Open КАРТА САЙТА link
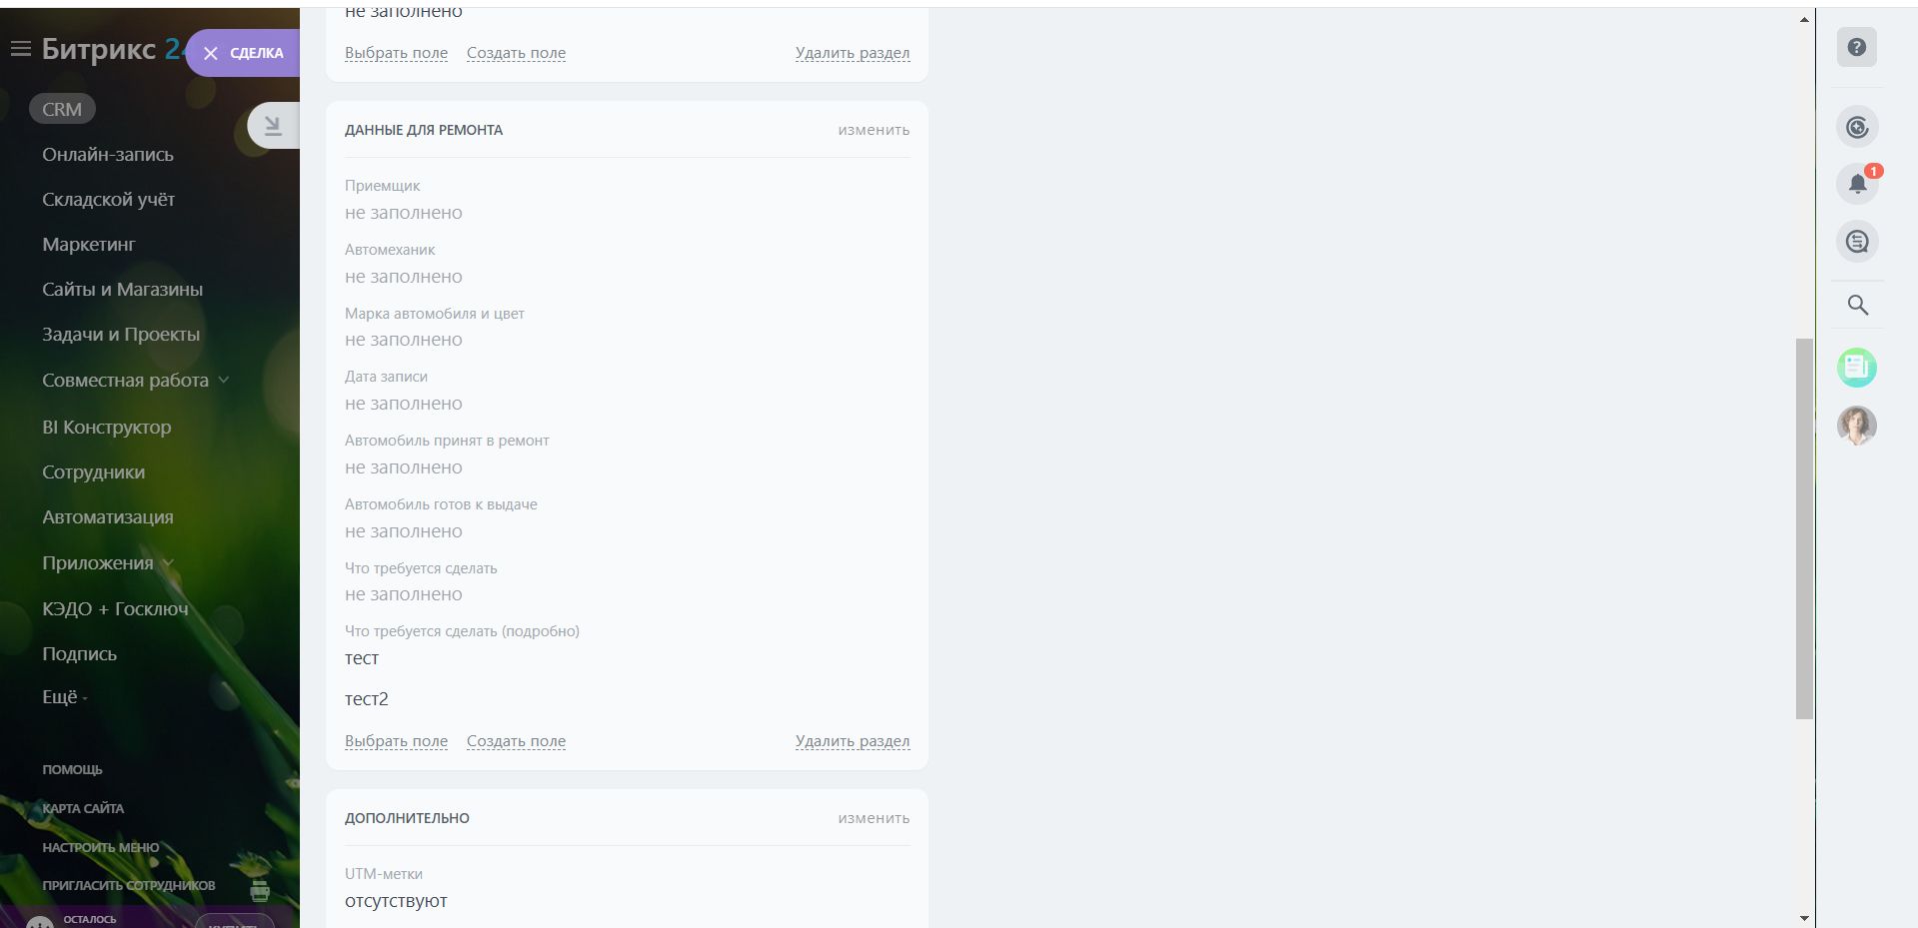 coord(83,809)
